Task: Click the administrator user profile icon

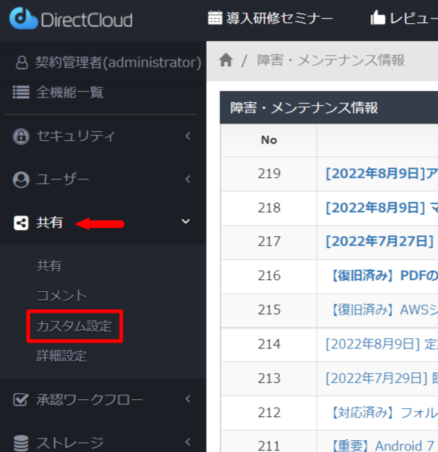Action: [22, 63]
